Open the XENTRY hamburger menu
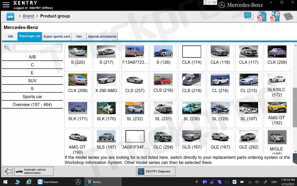Screen dimensions: 297x186 6,5
